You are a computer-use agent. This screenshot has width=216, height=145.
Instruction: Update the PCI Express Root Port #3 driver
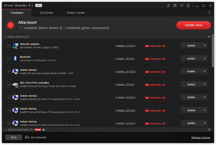click(191, 110)
